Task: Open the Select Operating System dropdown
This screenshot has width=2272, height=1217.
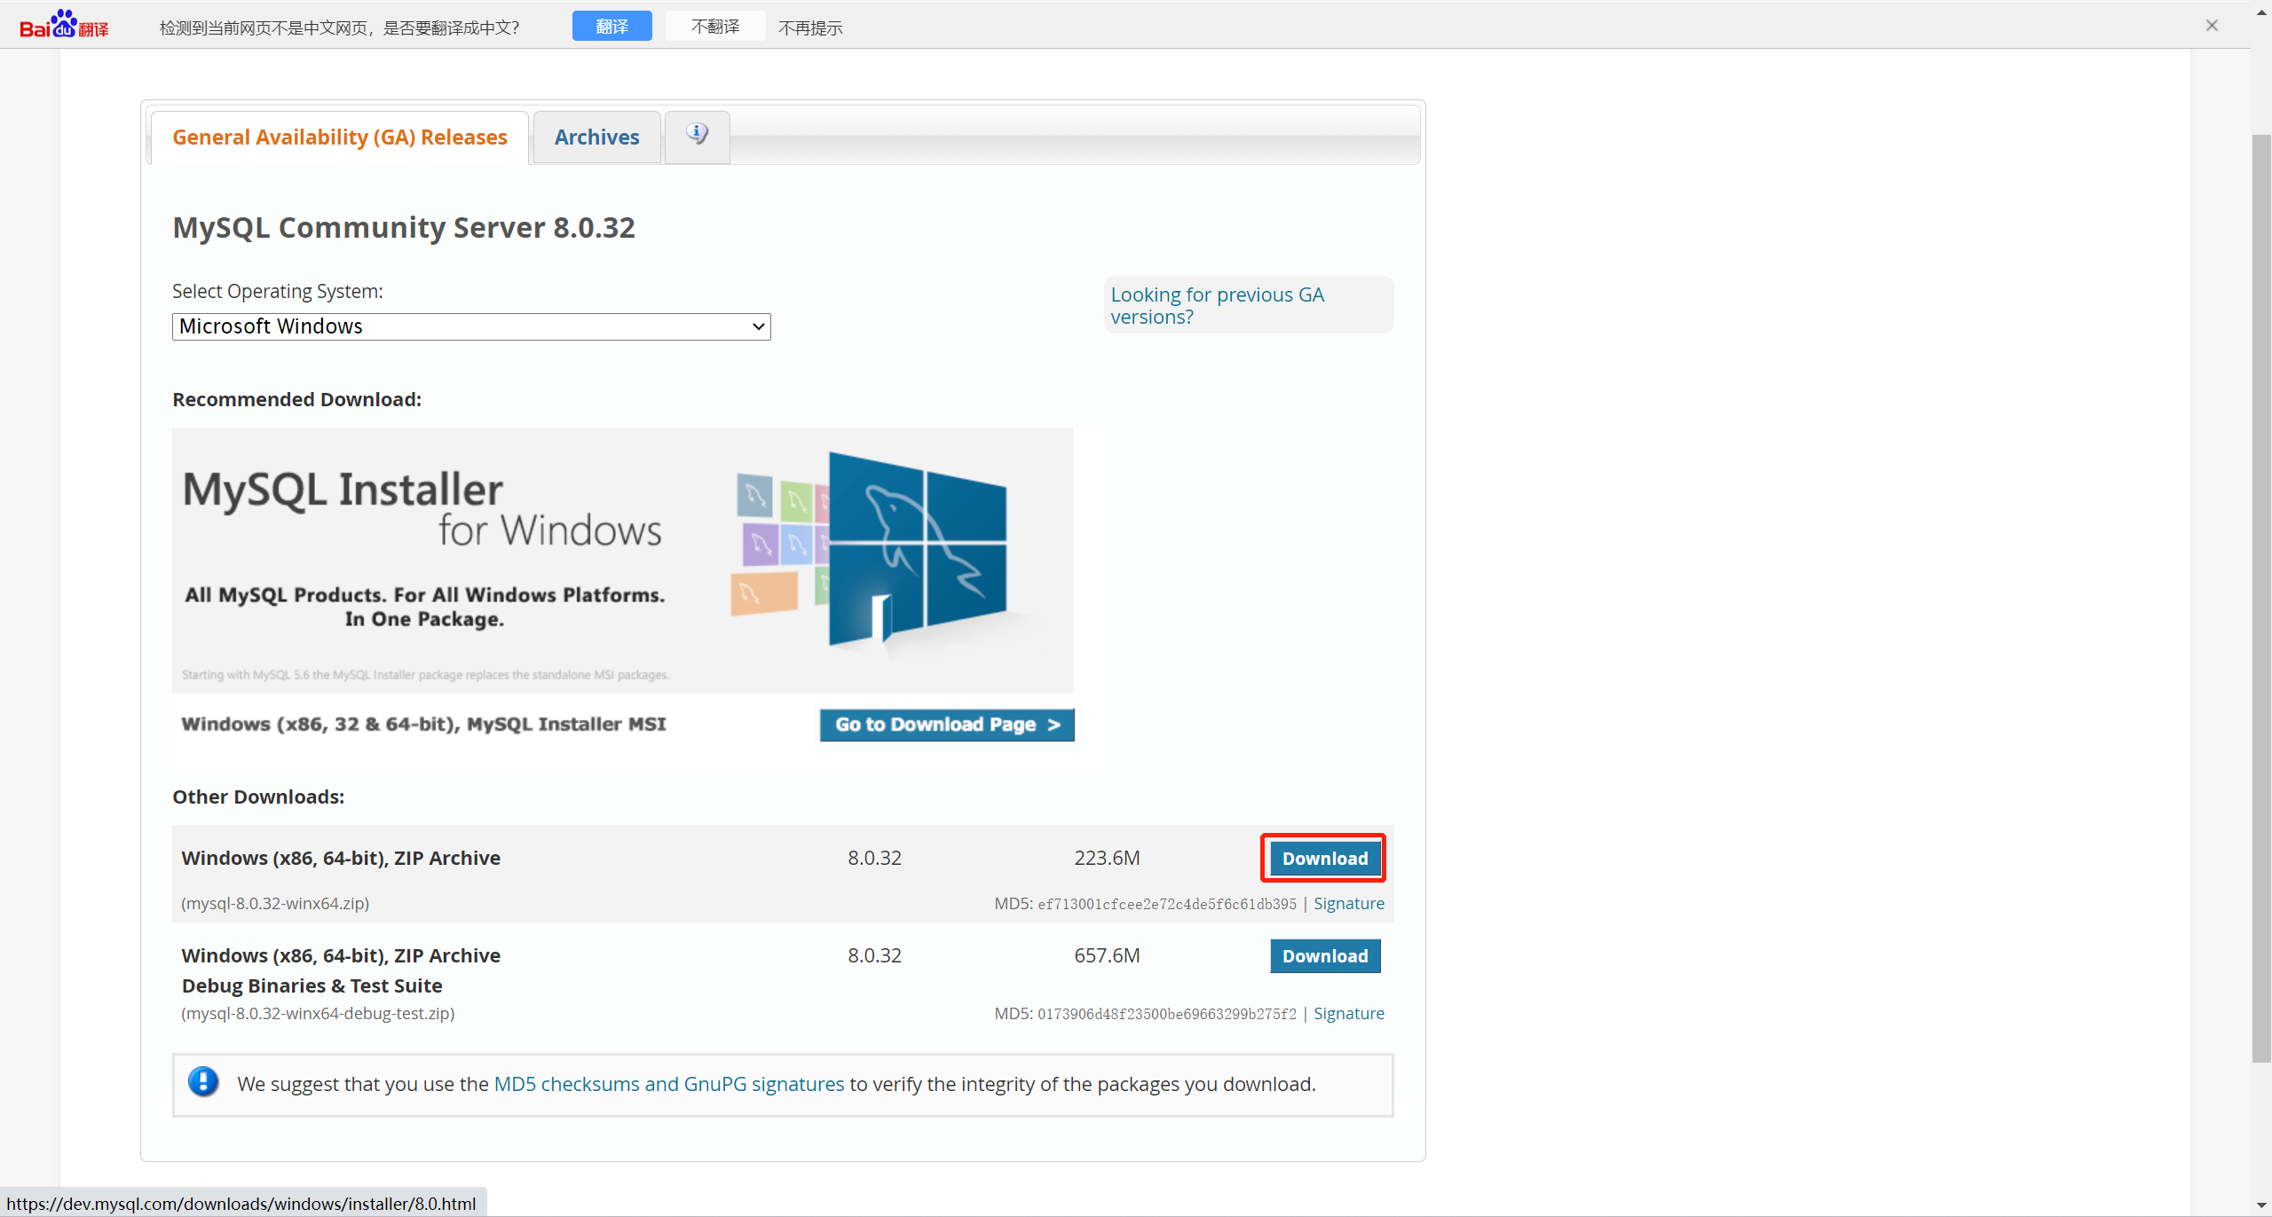Action: 471,326
